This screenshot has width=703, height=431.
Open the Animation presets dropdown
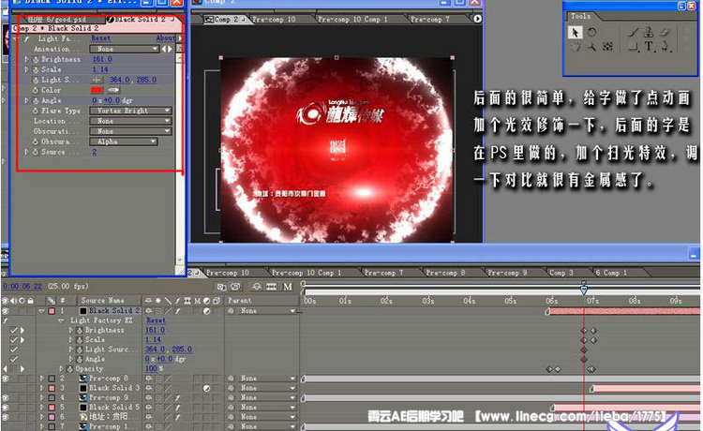tap(125, 49)
